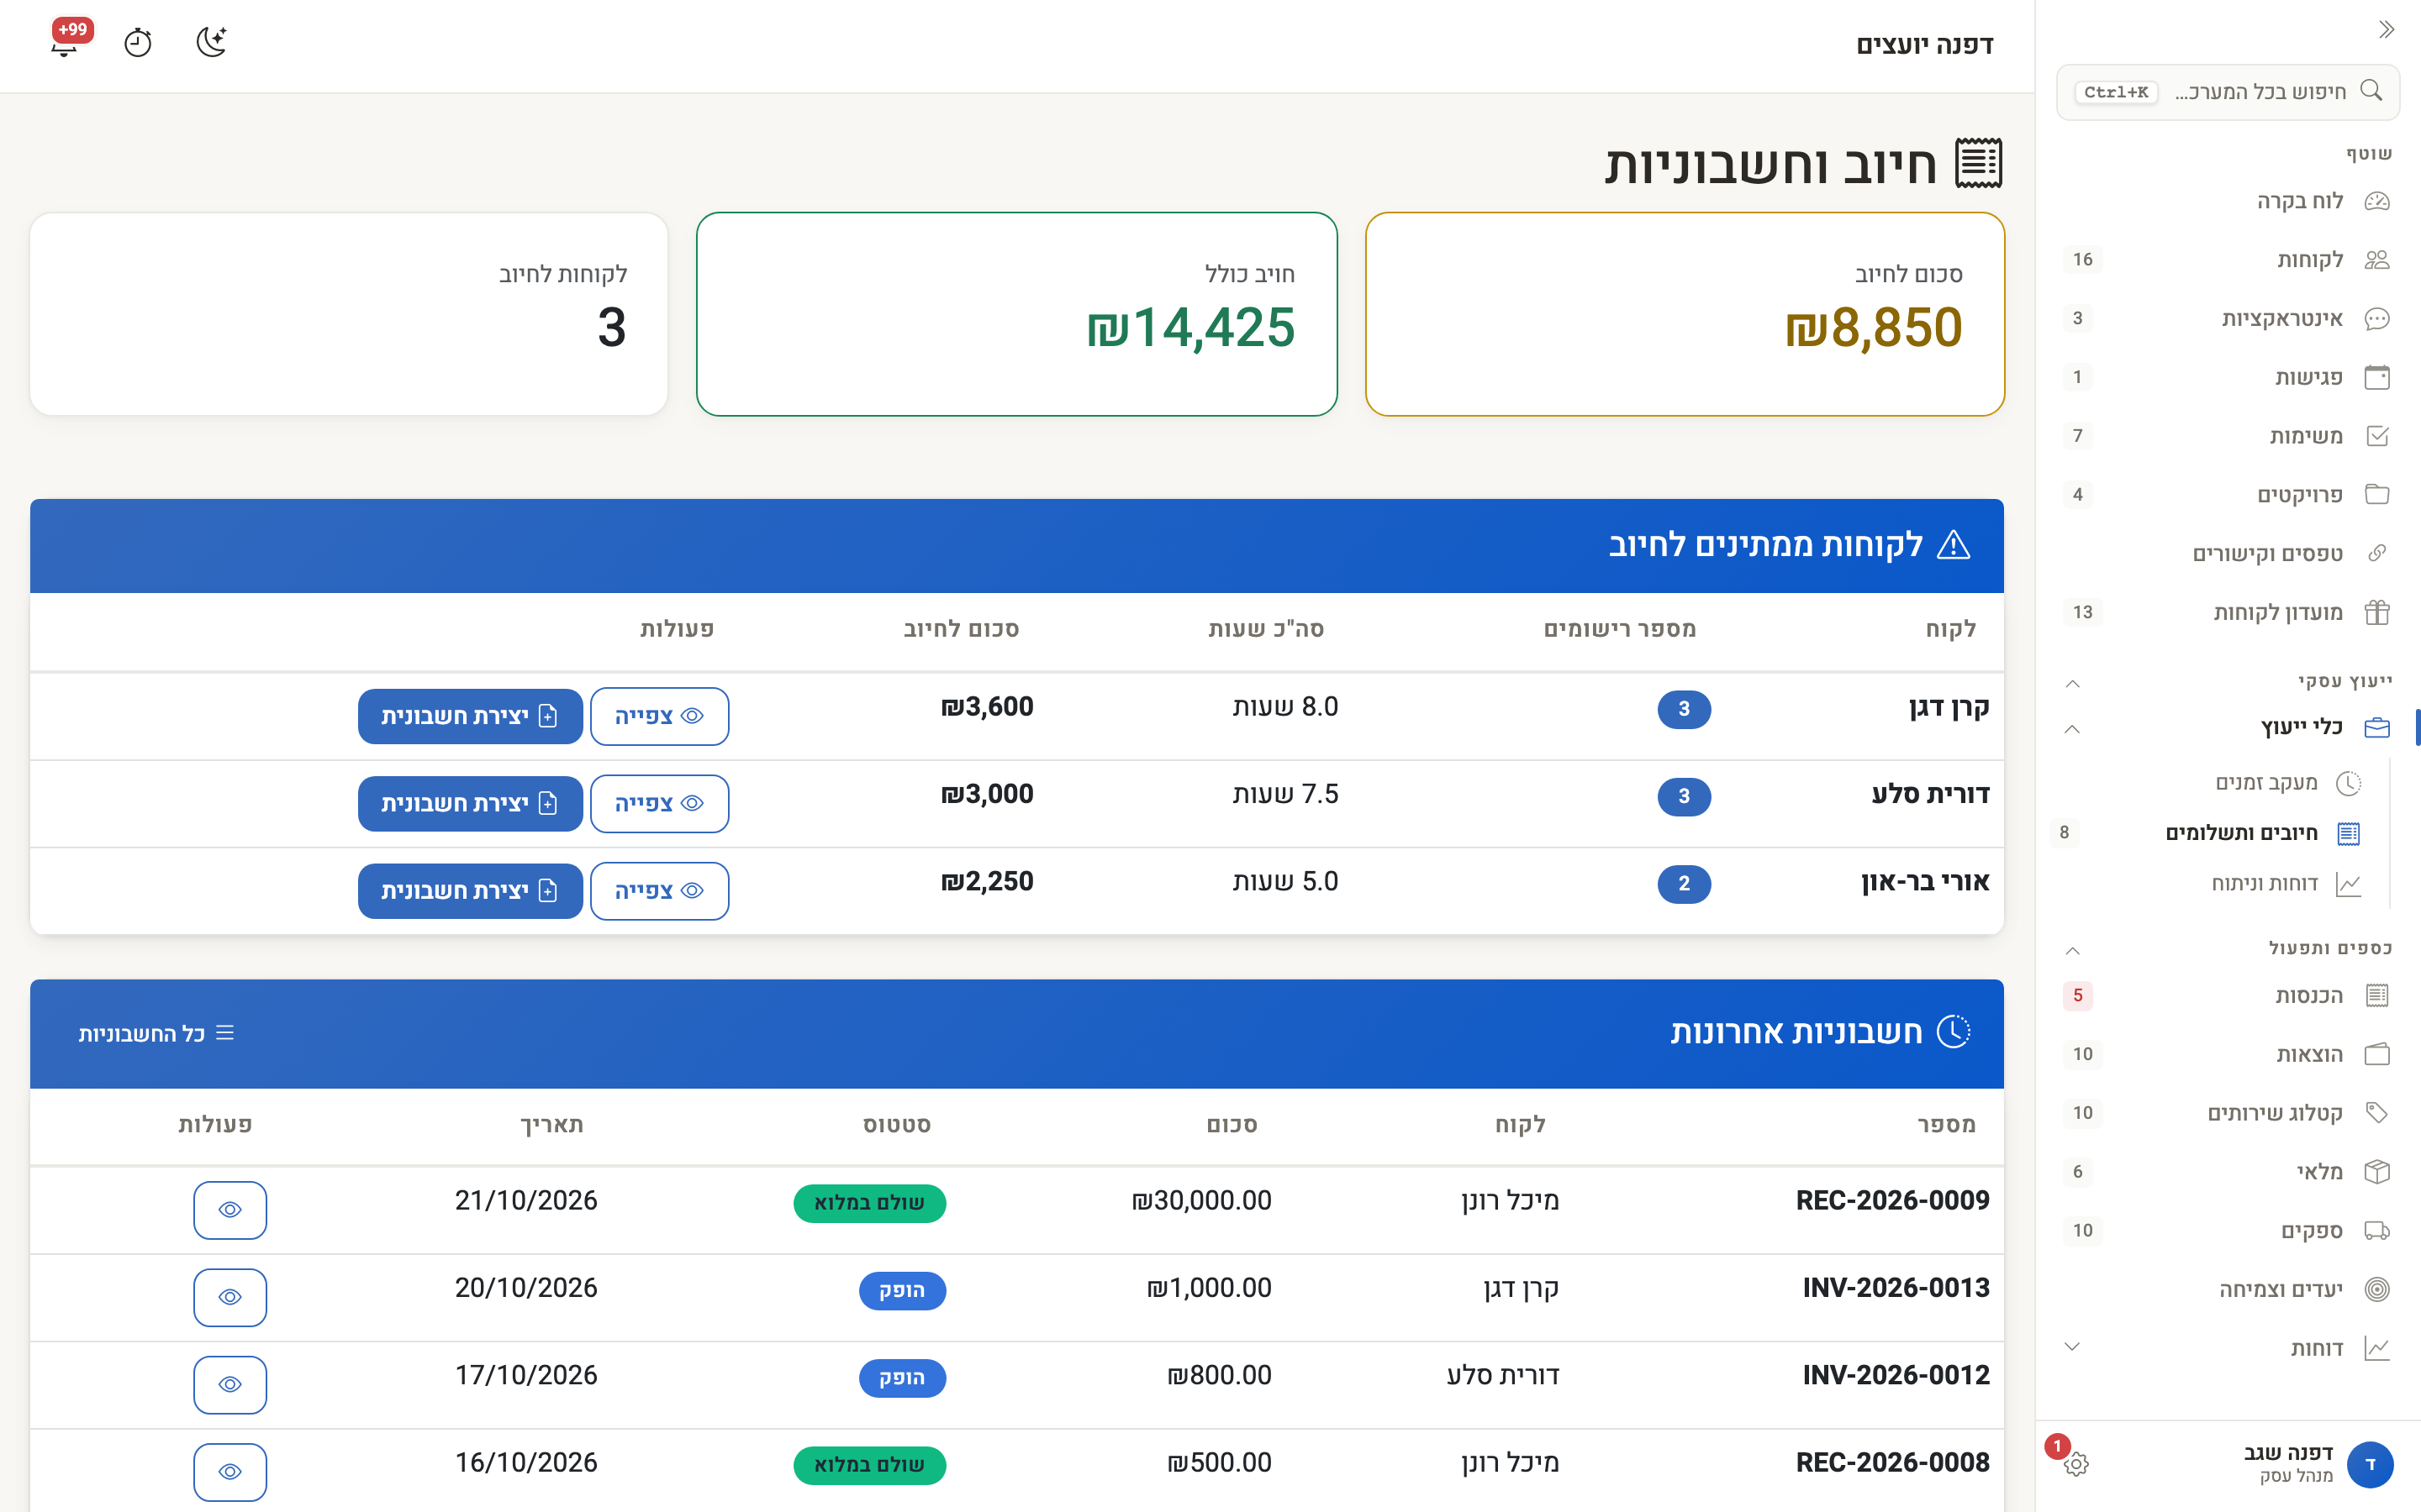View invoice REC-2026-0008 via eye button
Viewport: 2421px width, 1512px height.
point(230,1472)
